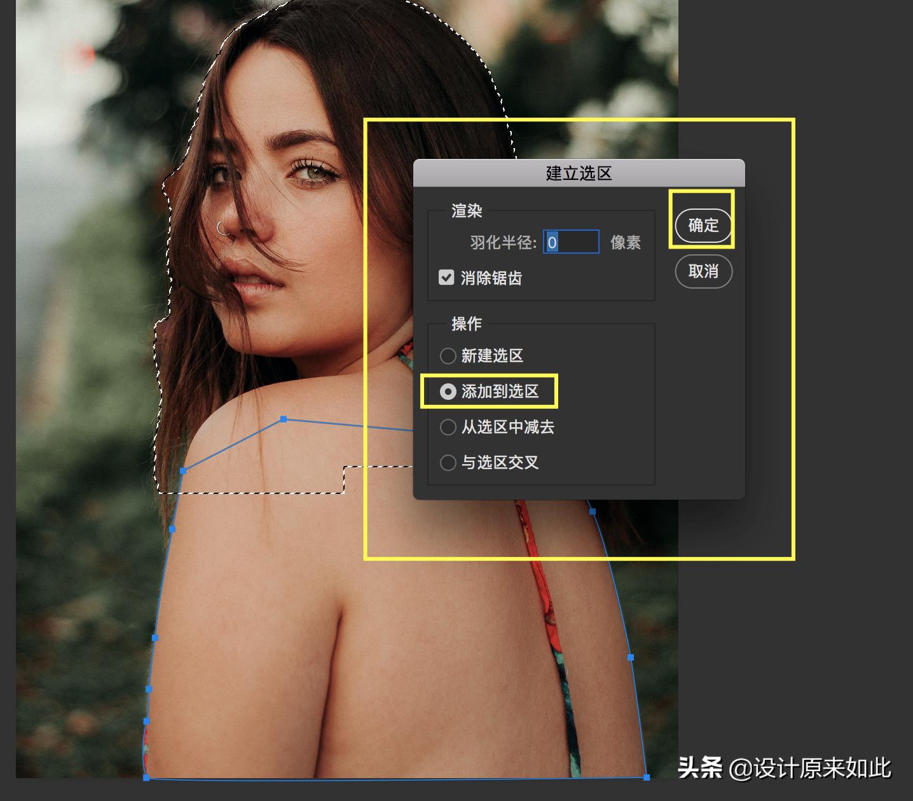The height and width of the screenshot is (801, 913).
Task: Click the 渲染 group heading
Action: pos(466,210)
